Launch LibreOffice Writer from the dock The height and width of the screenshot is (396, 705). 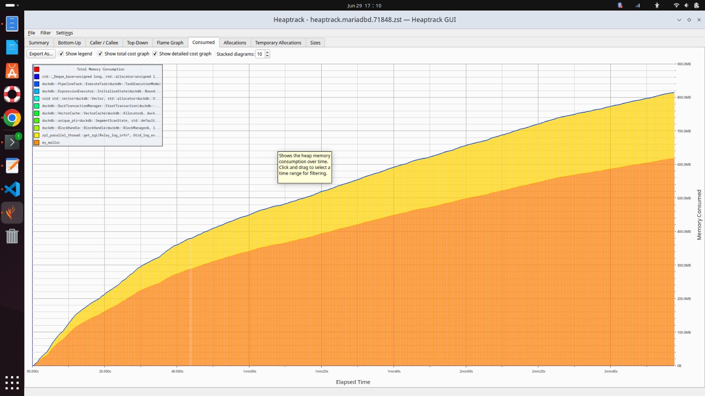(12, 47)
